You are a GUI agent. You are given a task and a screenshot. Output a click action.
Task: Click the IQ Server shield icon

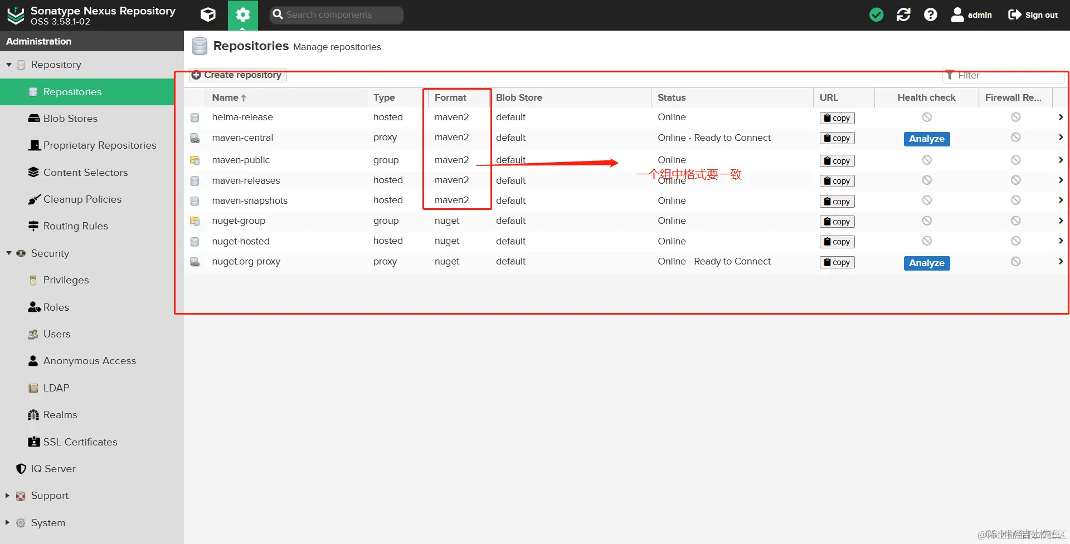pyautogui.click(x=21, y=469)
